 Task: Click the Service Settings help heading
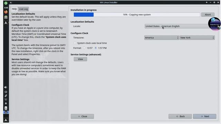(x=20, y=59)
